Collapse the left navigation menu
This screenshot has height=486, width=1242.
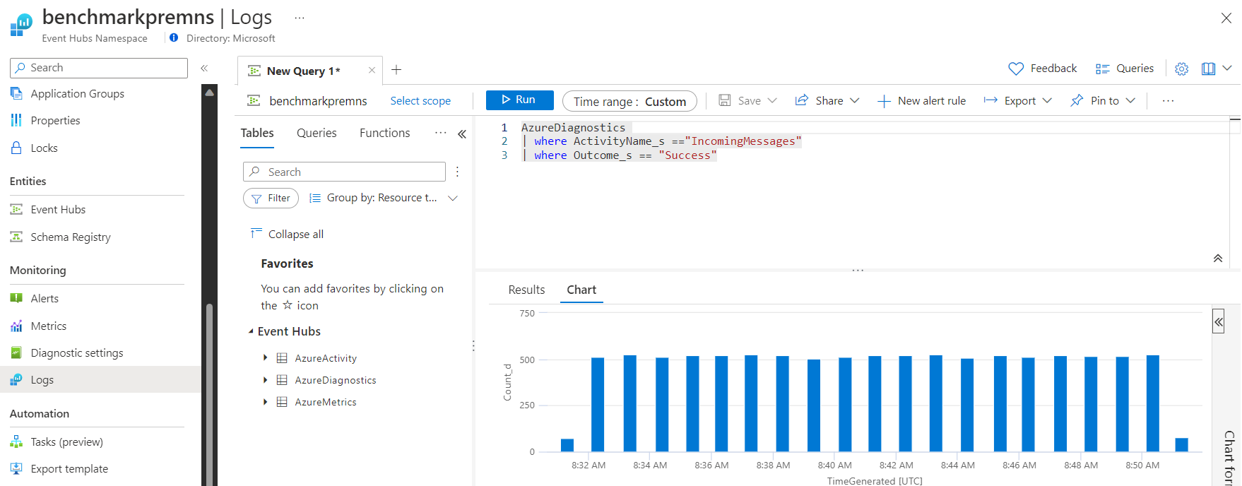coord(204,68)
